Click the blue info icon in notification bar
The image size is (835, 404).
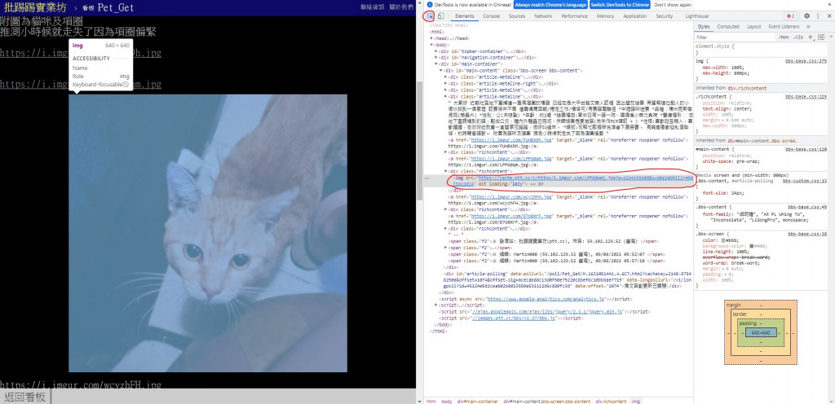pyautogui.click(x=430, y=4)
